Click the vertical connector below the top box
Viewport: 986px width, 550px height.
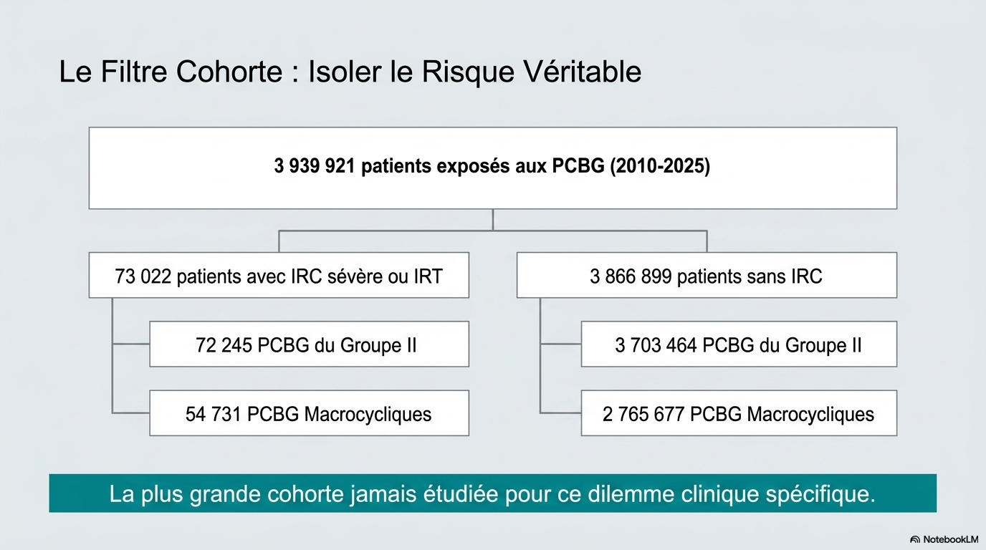(492, 220)
